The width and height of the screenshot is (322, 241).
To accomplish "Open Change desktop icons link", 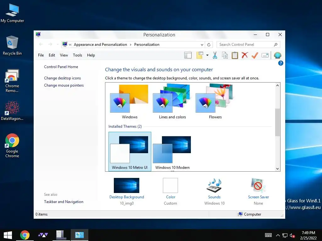I will [63, 78].
